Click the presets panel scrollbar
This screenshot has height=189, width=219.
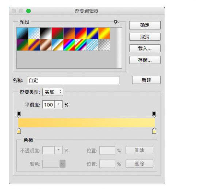pos(119,48)
